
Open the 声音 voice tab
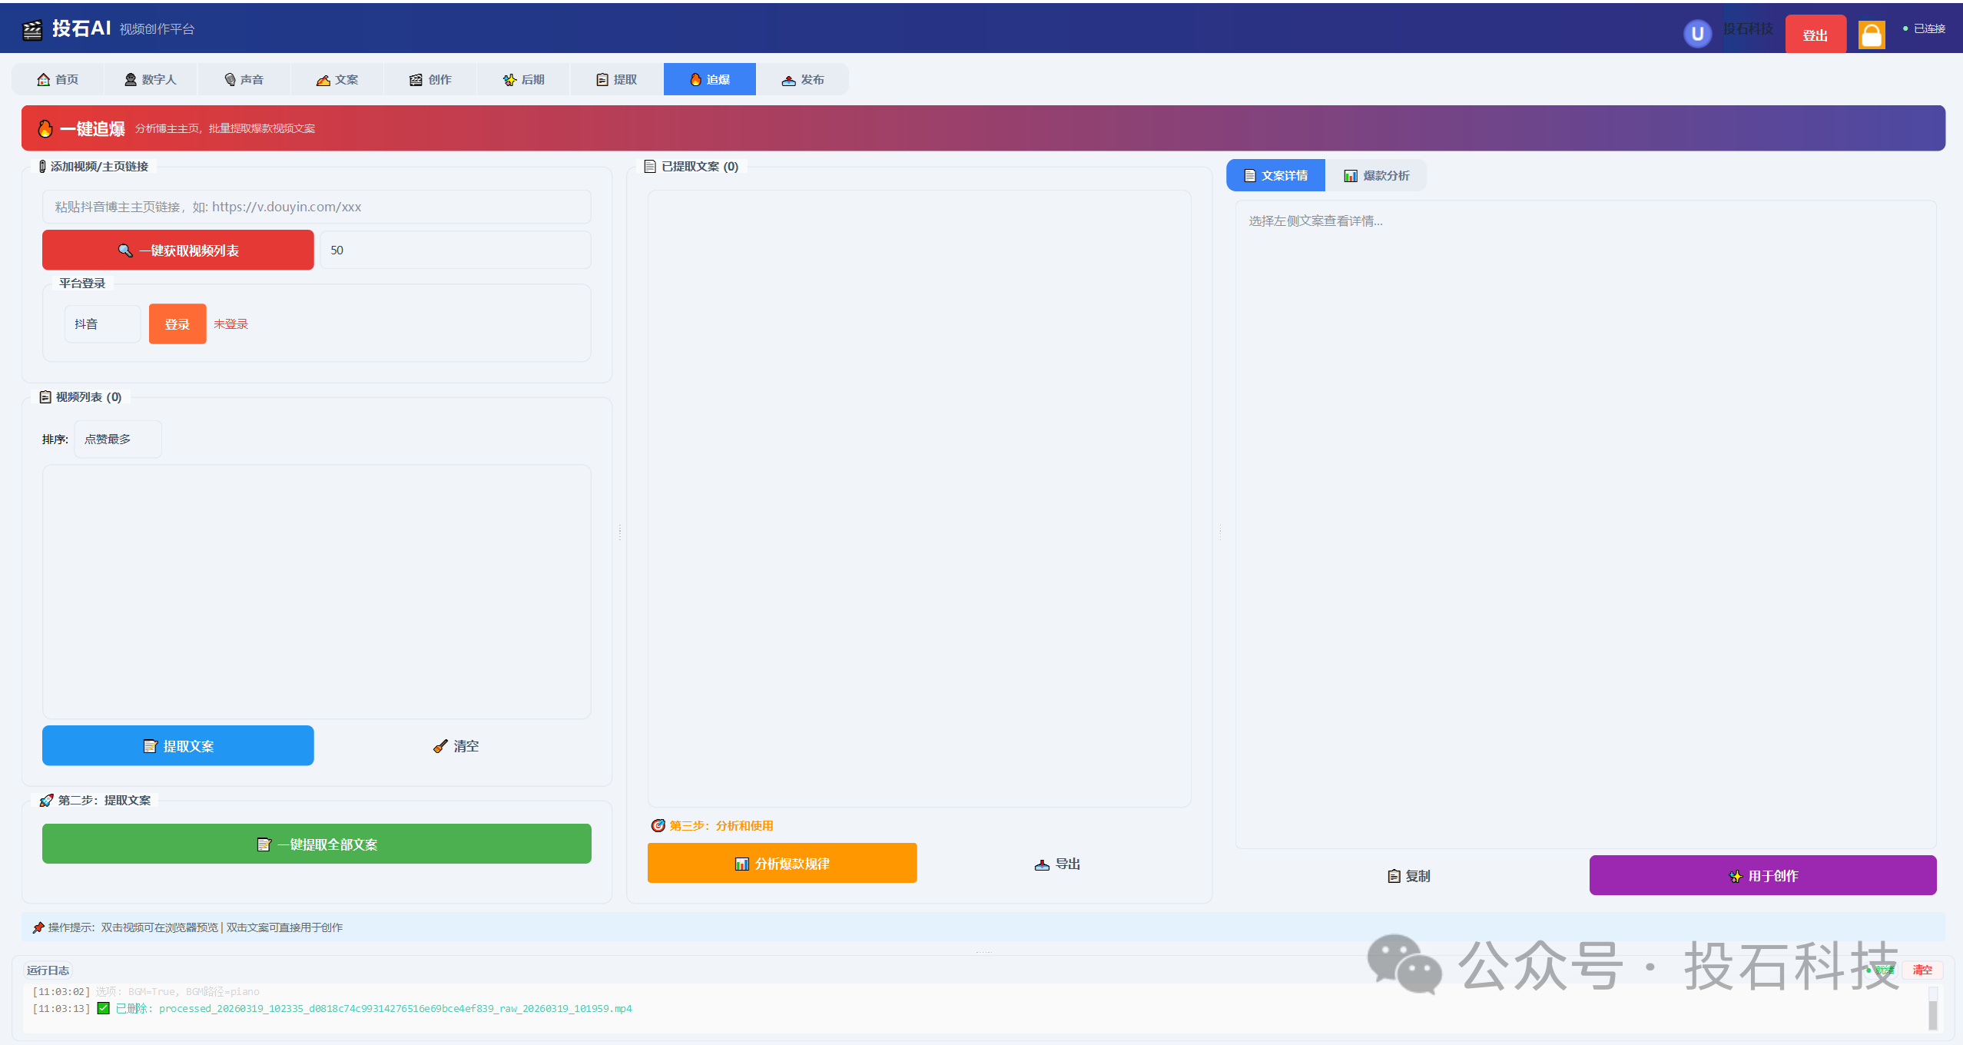(244, 79)
